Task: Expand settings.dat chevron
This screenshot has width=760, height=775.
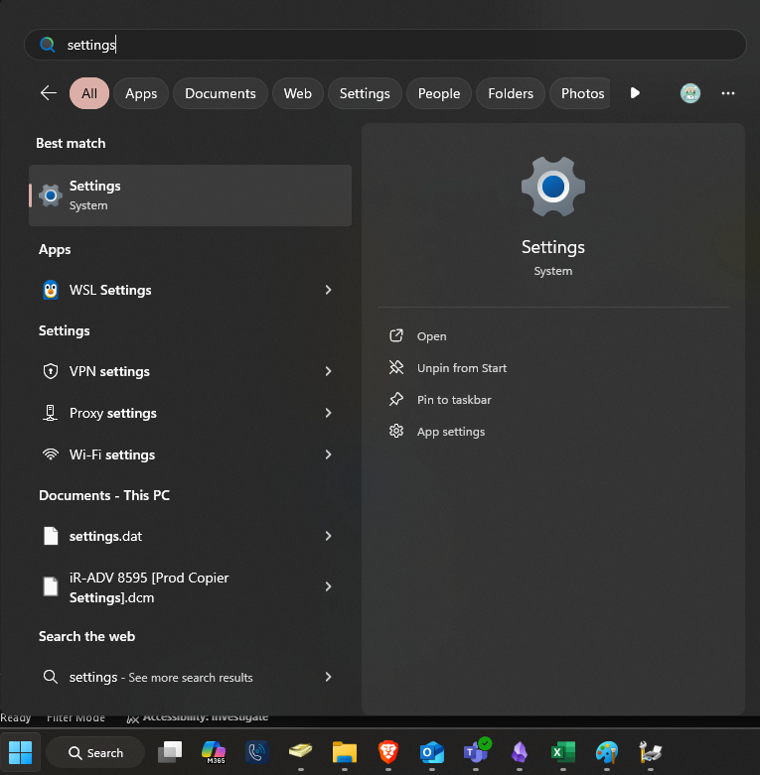Action: (328, 536)
